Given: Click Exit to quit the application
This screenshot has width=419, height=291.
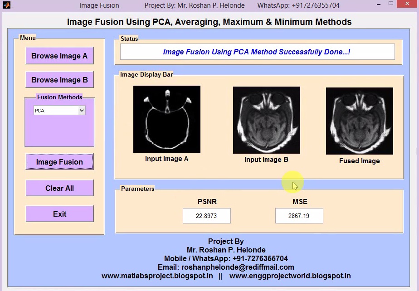Looking at the screenshot, I should point(59,213).
